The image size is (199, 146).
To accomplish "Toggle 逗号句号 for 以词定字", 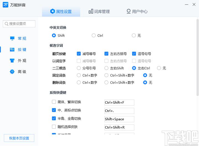I will tap(134, 61).
